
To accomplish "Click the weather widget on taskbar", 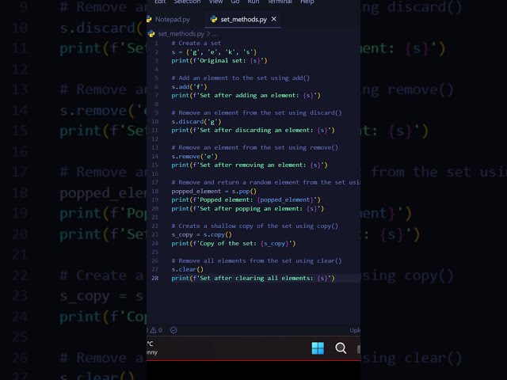I will tap(151, 348).
